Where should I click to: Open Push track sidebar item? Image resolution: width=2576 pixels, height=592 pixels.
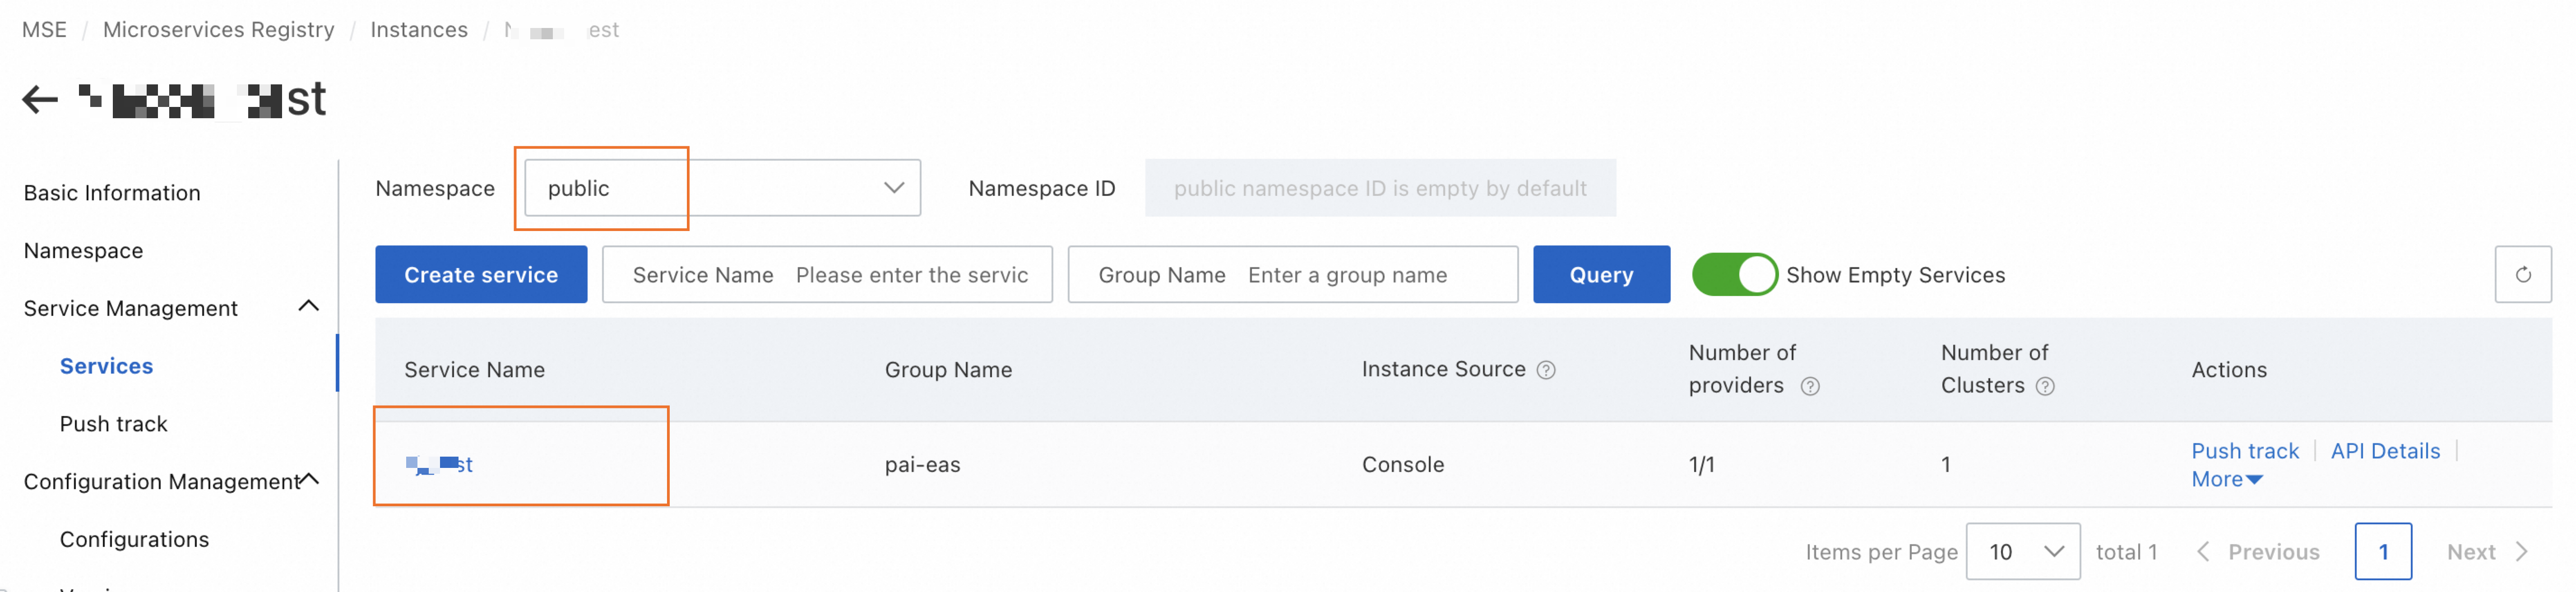coord(113,424)
